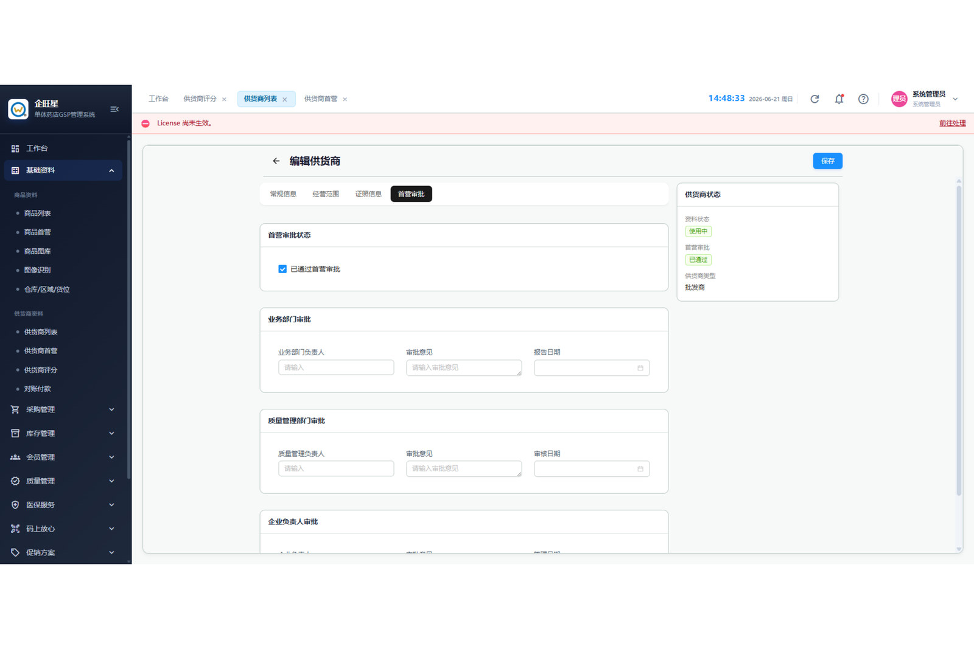Uncheck 已通过首营审批 checkbox
Viewport: 974px width, 649px height.
tap(282, 269)
